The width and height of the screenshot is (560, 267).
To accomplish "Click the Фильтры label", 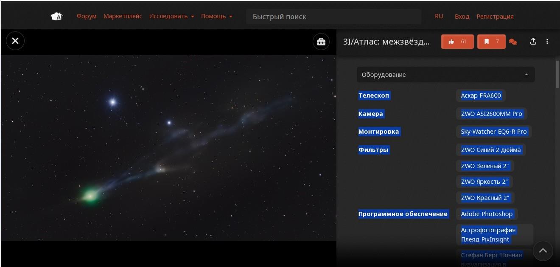I will (373, 150).
